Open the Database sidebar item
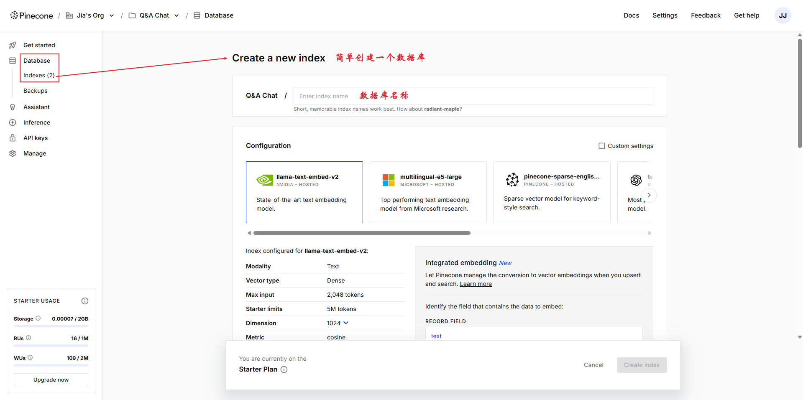This screenshot has width=803, height=400. pos(37,61)
